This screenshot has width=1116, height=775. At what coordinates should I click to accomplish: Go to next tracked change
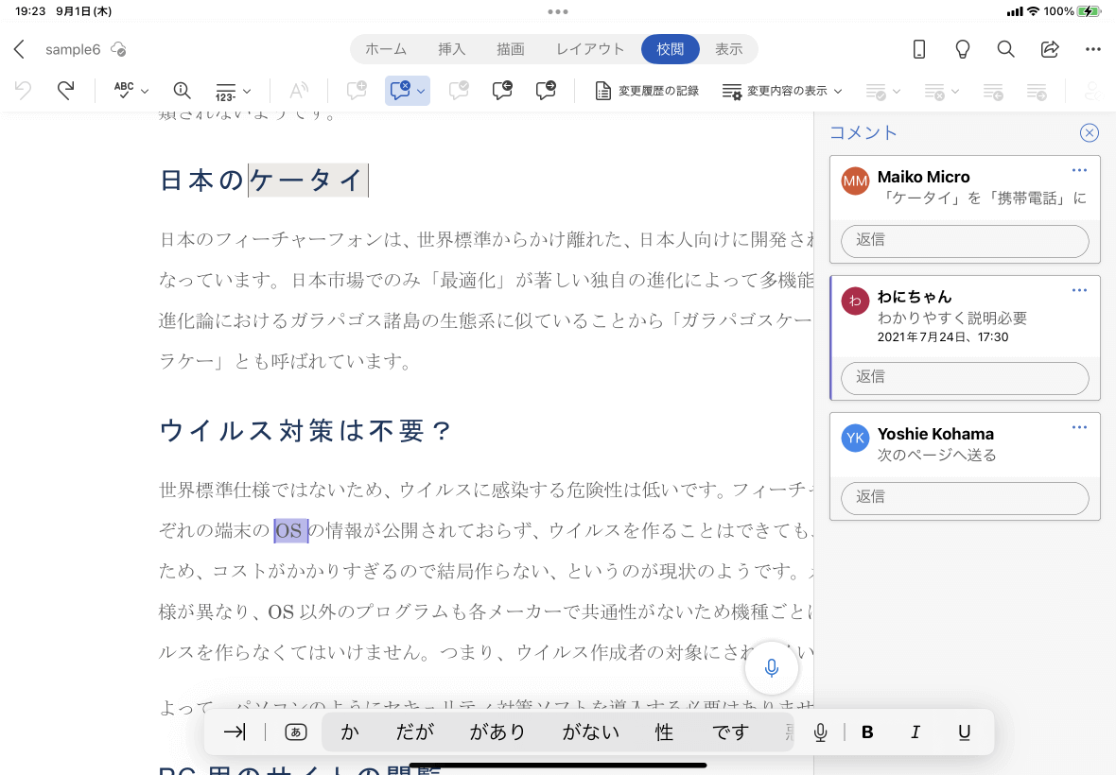tap(1037, 91)
